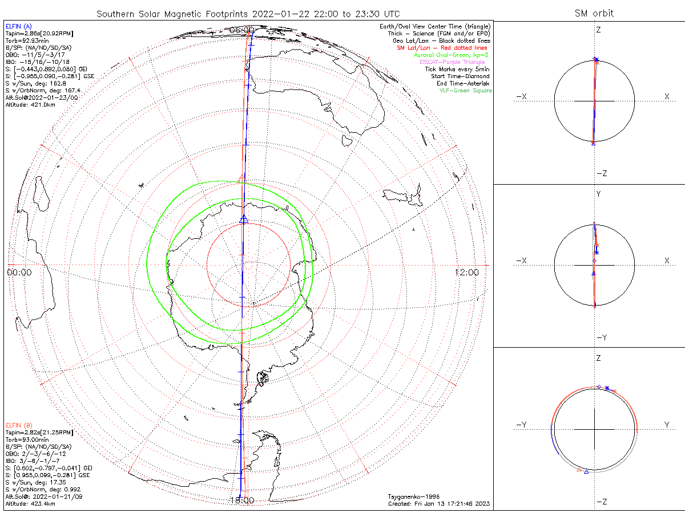Click legend 'Geo Lat/Lon - Black dotted lines'
Screen dimensions: 685x513
click(441, 41)
